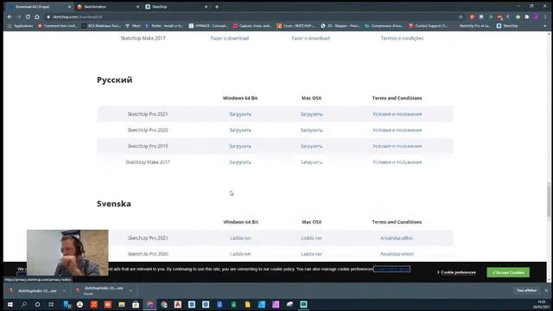Open the SketchUp bookmark on the bookmarks bar
The height and width of the screenshot is (311, 553).
coord(507,26)
